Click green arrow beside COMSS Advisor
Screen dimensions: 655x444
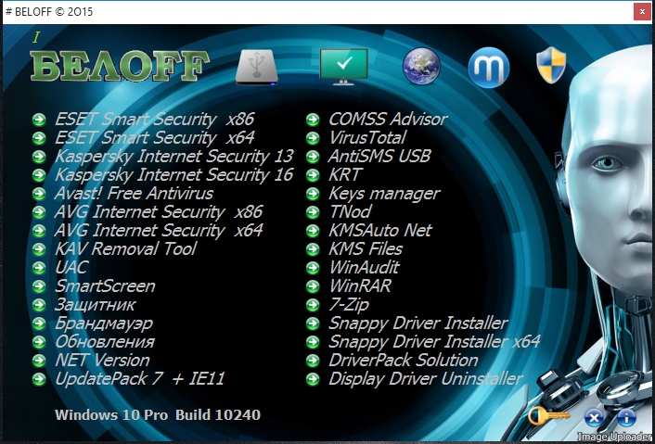tap(313, 120)
